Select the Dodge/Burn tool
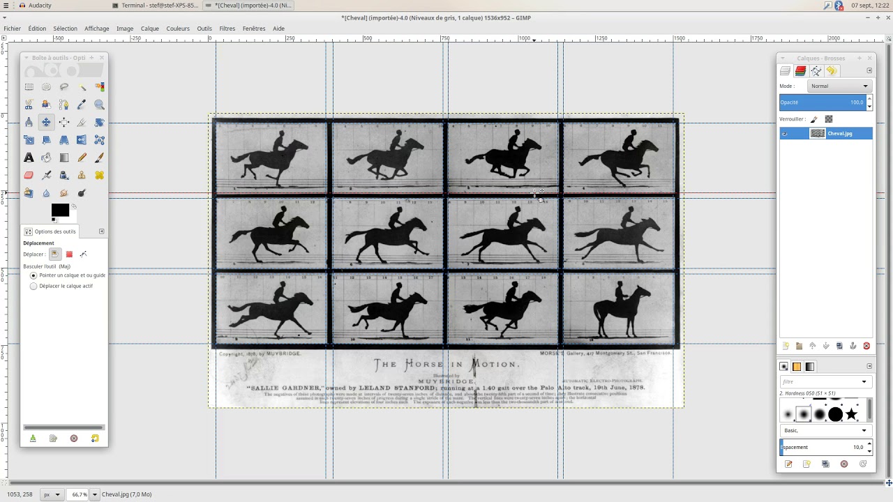 pos(82,192)
